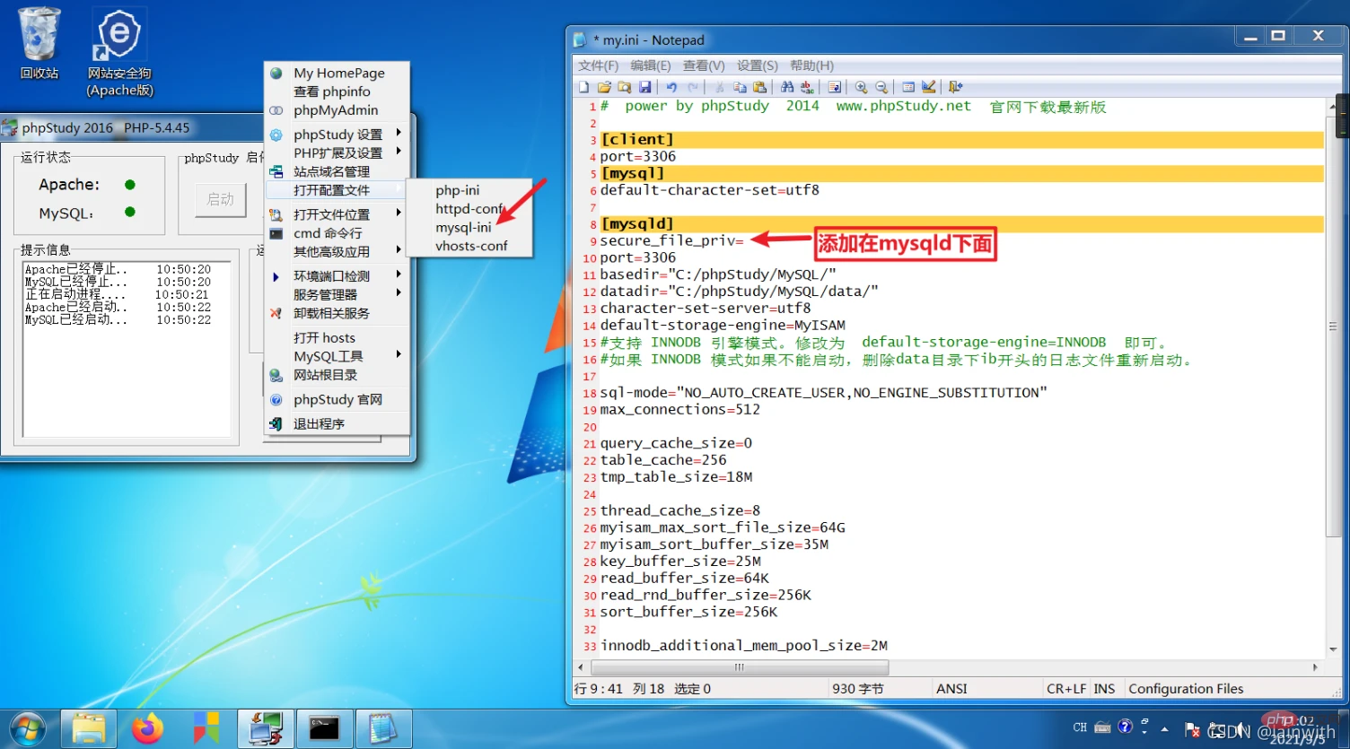Screen dimensions: 1350x749
Task: Click the Save floppy disk icon
Action: [644, 87]
